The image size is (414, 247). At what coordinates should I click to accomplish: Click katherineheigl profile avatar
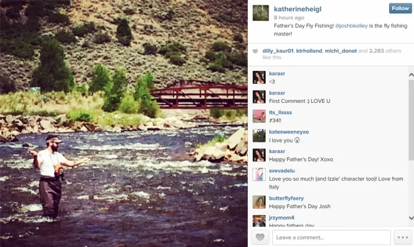[x=261, y=12]
